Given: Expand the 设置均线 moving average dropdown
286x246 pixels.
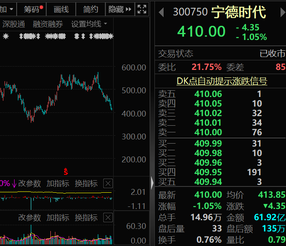Looking at the screenshot, I should (x=89, y=24).
